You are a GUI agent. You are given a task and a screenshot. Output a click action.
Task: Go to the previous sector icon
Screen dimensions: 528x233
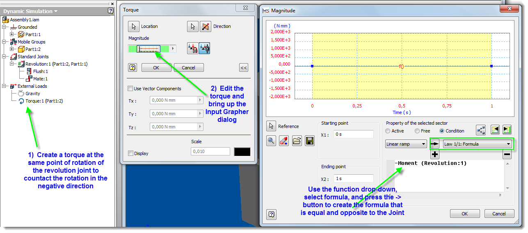point(496,130)
